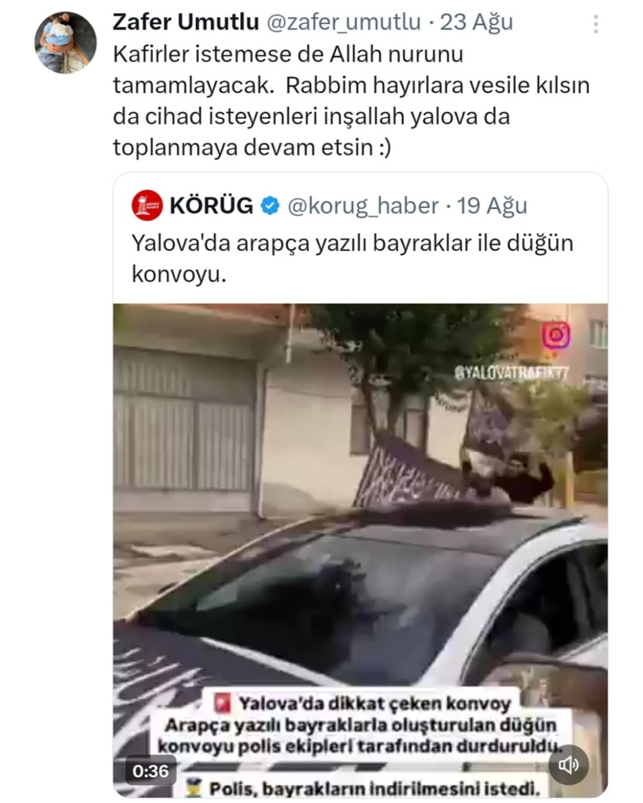Open the three-dot more options menu
This screenshot has width=643, height=803.
(x=595, y=24)
